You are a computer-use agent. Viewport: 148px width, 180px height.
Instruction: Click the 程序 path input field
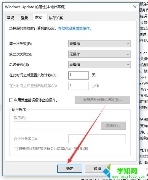(x=56, y=126)
